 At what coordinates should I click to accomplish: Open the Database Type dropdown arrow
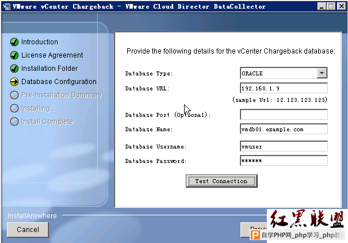322,73
